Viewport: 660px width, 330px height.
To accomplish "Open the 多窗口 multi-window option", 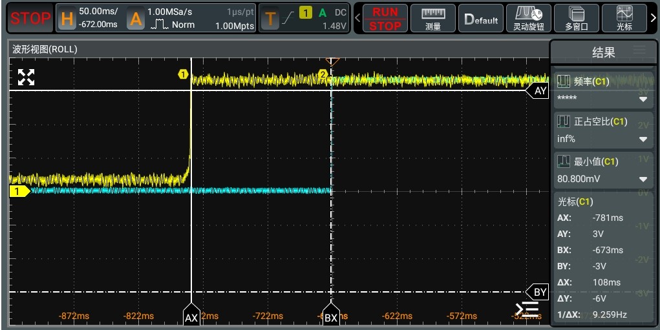I will 577,19.
